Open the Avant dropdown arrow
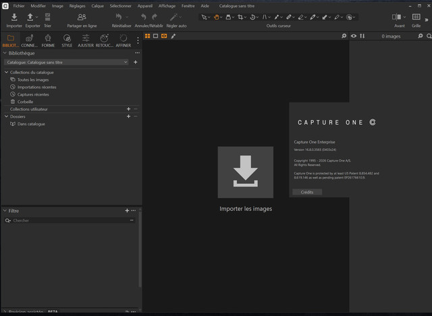The height and width of the screenshot is (316, 432). 404,17
